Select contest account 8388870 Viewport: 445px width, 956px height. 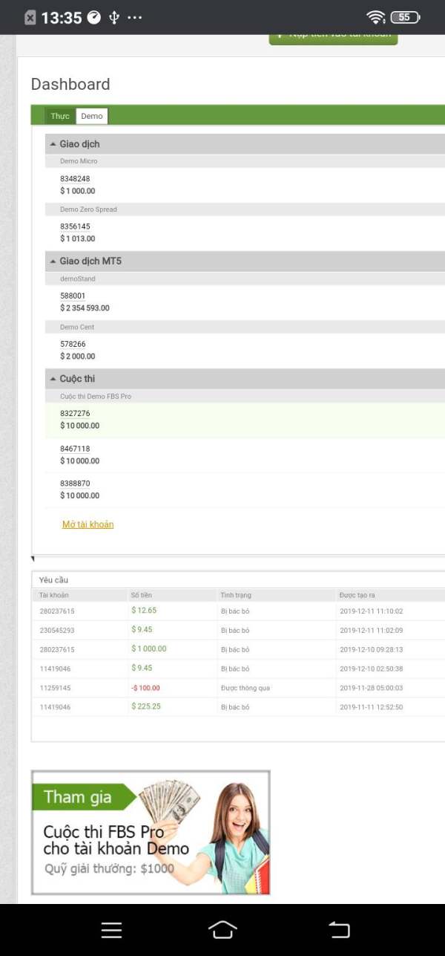coord(75,484)
